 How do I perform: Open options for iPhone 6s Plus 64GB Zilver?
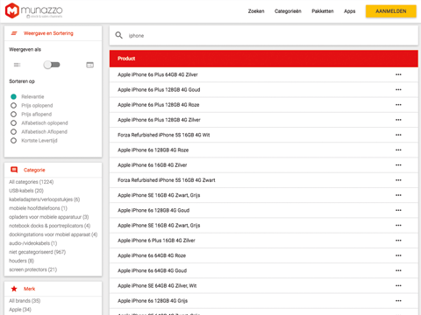[x=398, y=74]
